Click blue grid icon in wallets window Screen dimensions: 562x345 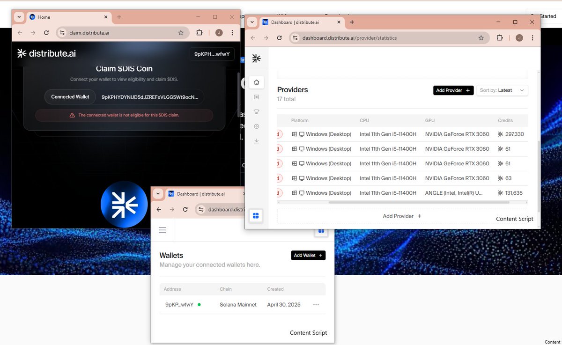tap(321, 231)
